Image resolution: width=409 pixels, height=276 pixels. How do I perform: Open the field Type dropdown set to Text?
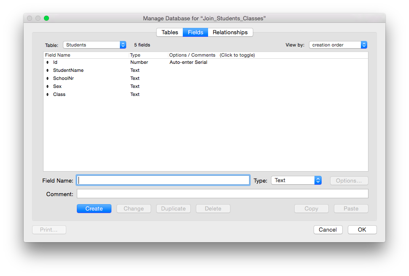point(296,180)
